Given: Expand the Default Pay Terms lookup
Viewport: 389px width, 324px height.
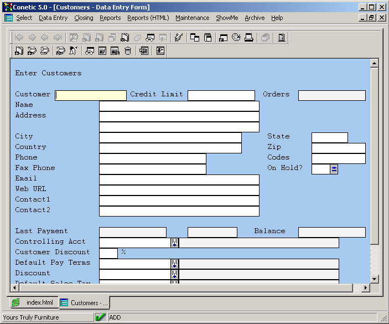Looking at the screenshot, I should coord(174,264).
